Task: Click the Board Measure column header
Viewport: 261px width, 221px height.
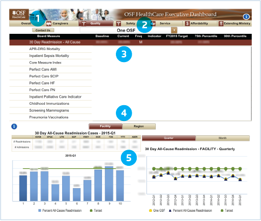Action: (49, 36)
